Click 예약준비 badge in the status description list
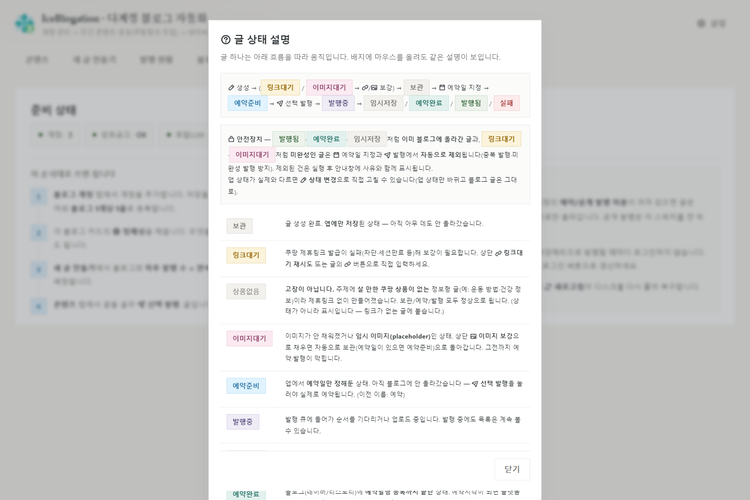This screenshot has height=500, width=750. tap(246, 386)
